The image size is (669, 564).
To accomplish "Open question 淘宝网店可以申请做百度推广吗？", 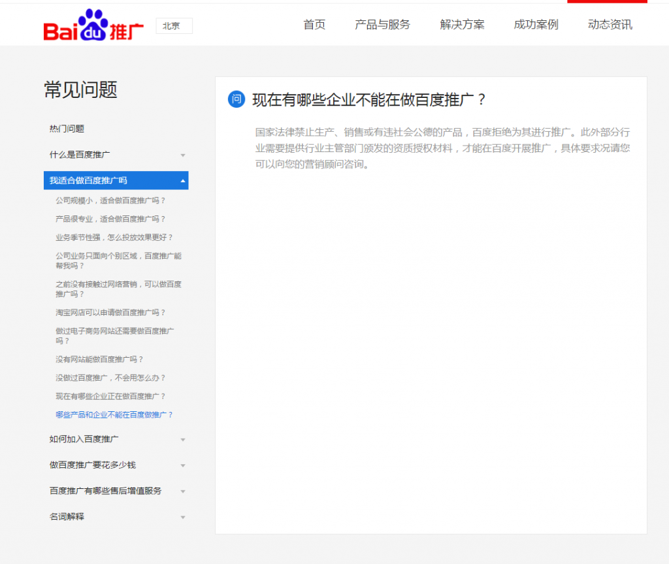I will coord(110,313).
